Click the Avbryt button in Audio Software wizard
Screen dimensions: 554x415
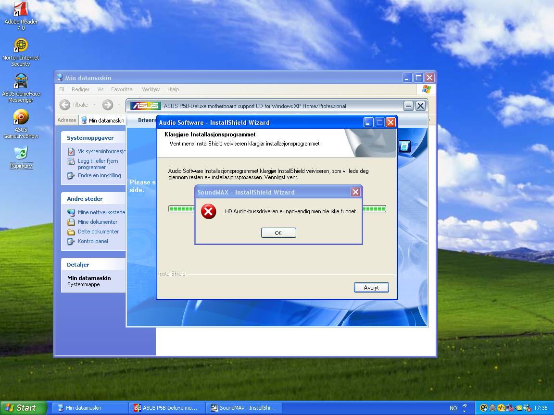[371, 288]
